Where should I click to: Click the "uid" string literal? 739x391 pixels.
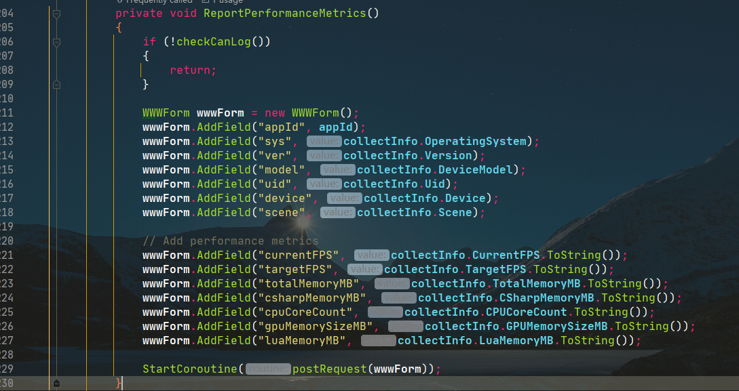tap(275, 184)
